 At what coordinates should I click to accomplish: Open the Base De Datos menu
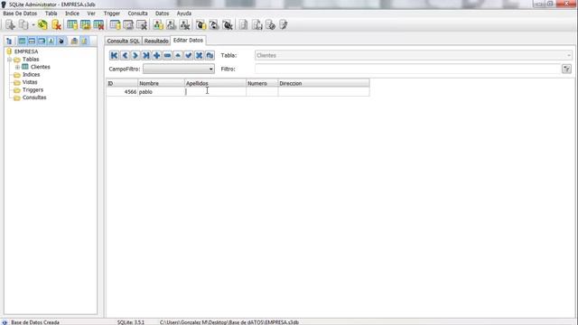pos(20,14)
